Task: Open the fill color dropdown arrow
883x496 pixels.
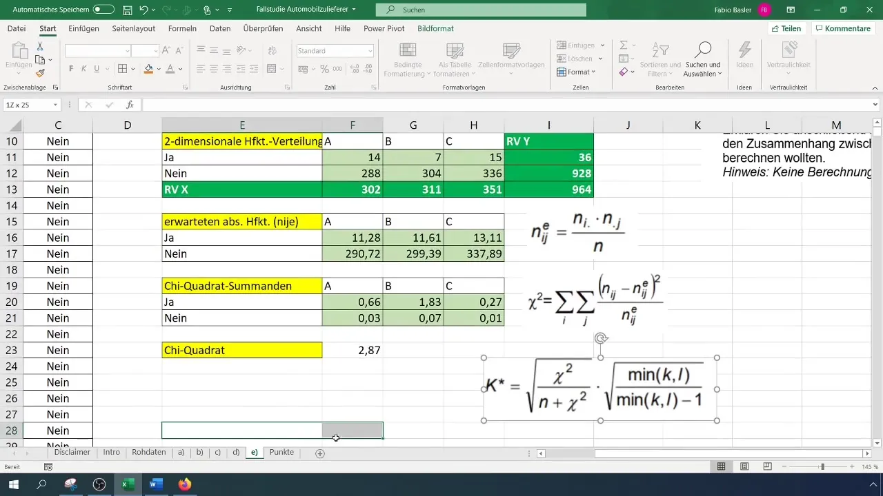Action: click(159, 69)
